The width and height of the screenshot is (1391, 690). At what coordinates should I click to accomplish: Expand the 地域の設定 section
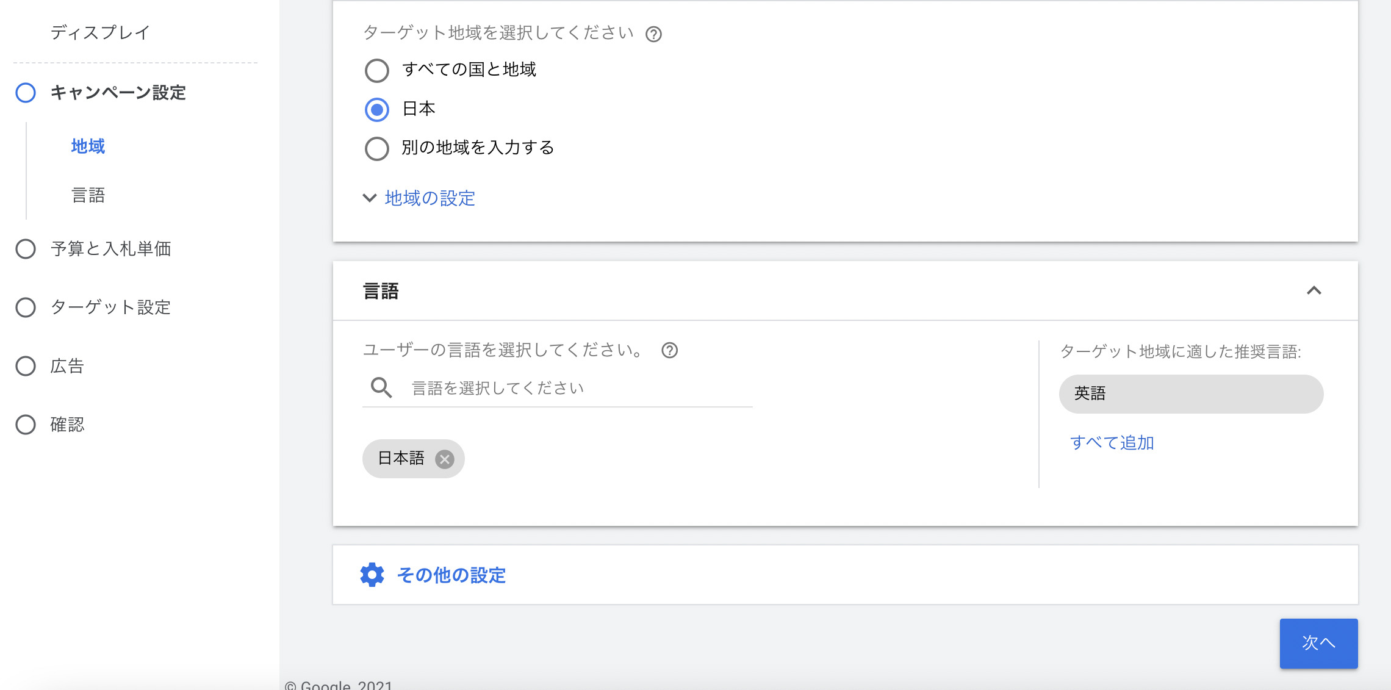click(429, 198)
